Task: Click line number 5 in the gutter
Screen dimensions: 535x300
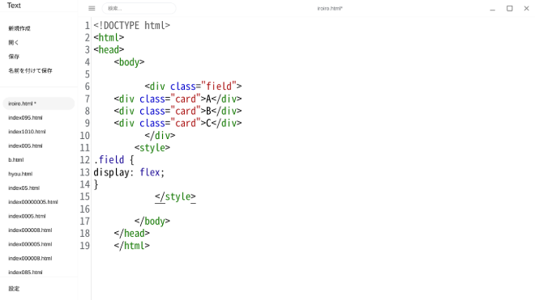Action: (88, 74)
